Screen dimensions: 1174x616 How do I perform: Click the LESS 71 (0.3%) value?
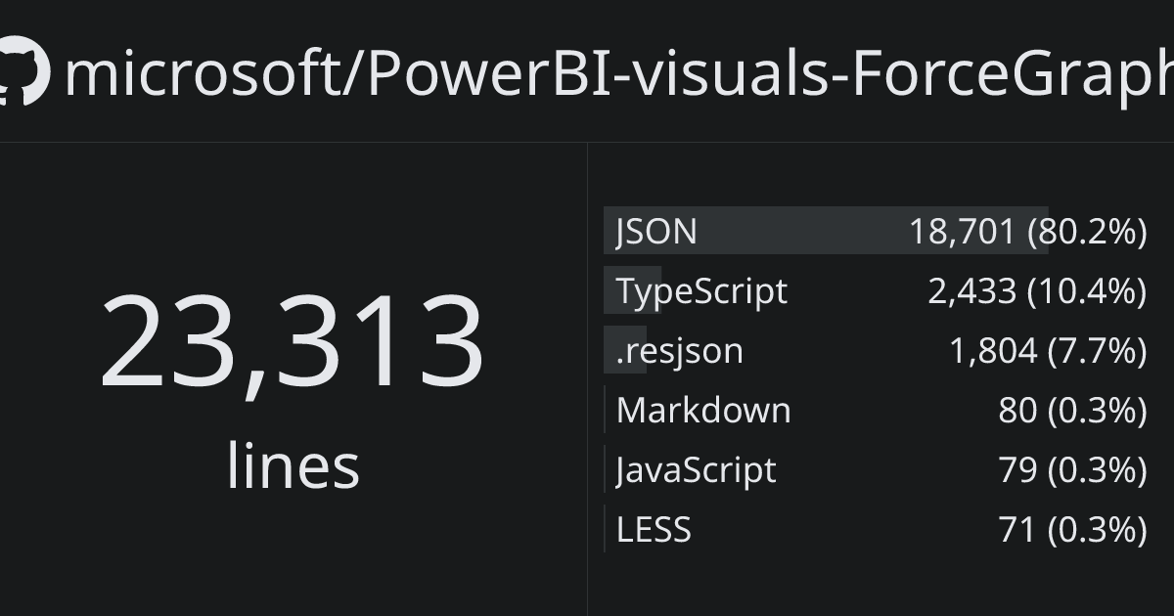[x=1073, y=530]
